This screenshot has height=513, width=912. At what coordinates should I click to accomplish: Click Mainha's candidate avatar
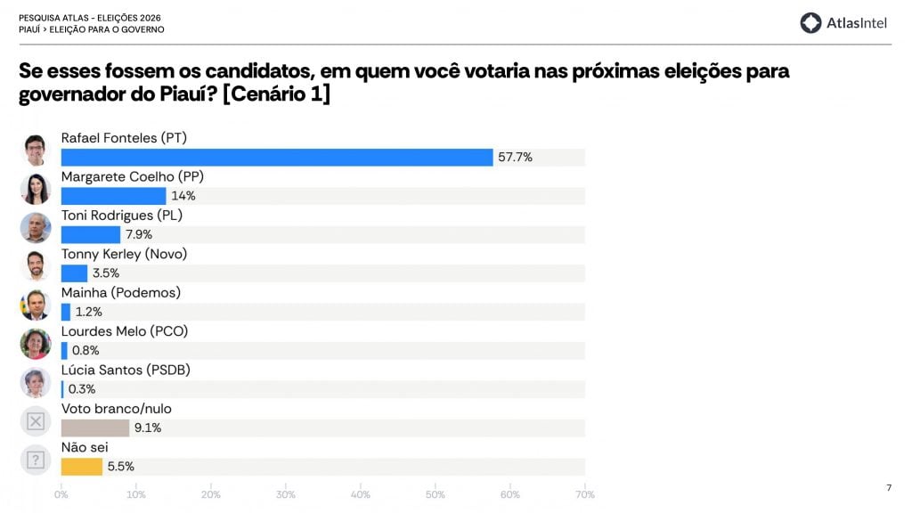(x=36, y=305)
